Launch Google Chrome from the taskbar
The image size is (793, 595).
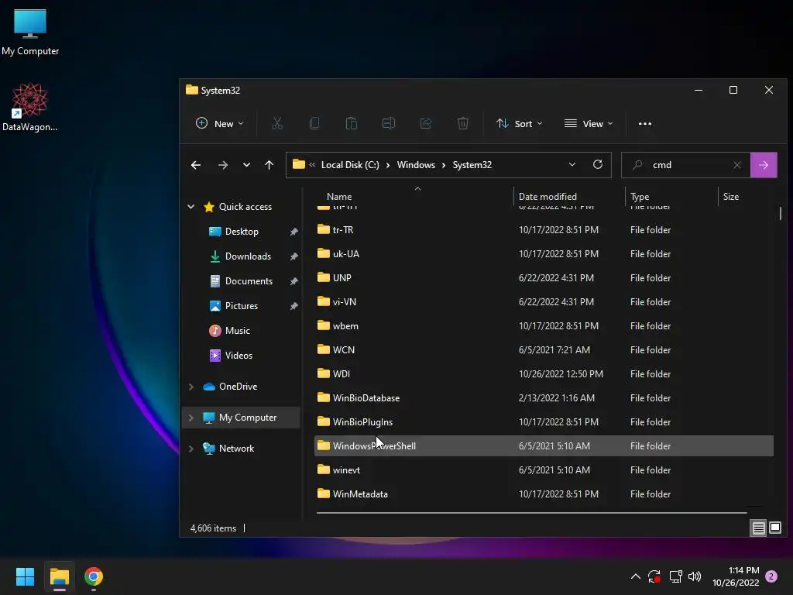click(94, 576)
